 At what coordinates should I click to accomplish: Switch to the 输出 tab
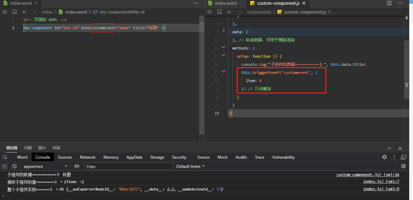[x=42, y=148]
